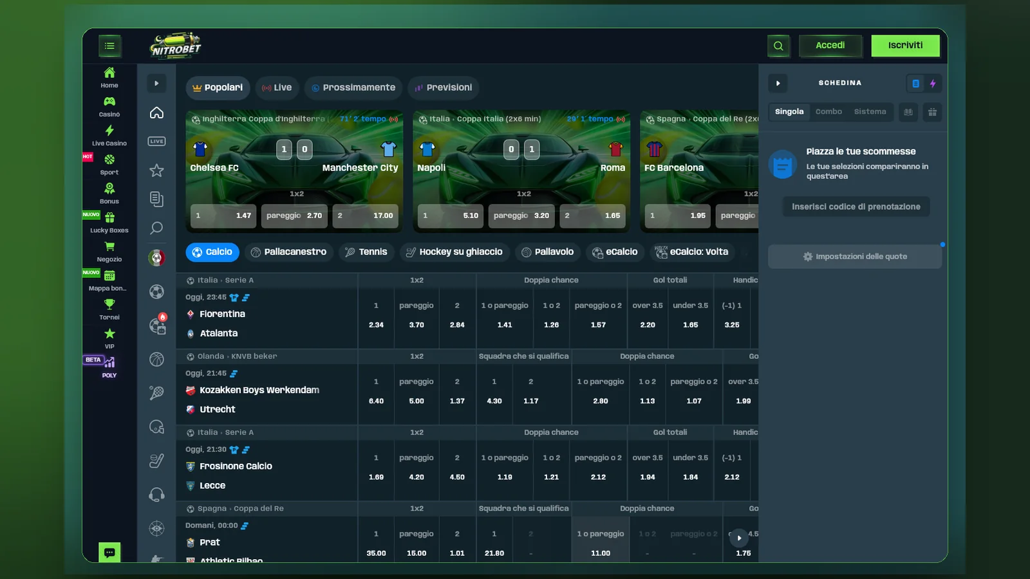Select Hockey su ghiaccio filter
Image resolution: width=1030 pixels, height=579 pixels.
pyautogui.click(x=454, y=252)
